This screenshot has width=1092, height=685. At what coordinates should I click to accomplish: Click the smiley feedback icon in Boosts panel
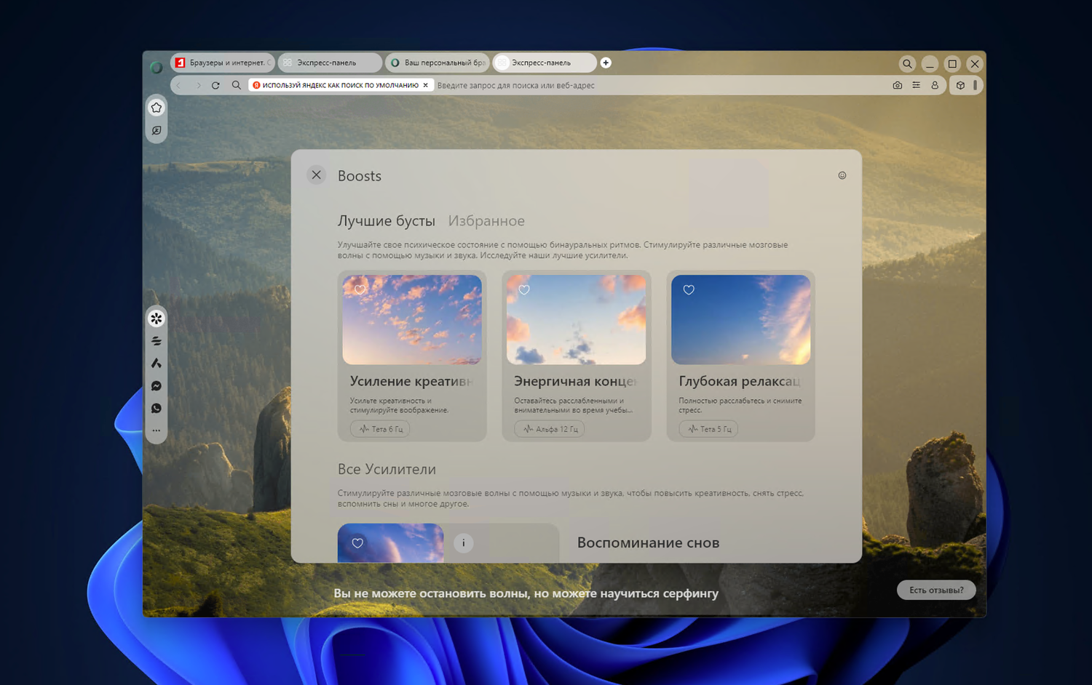point(842,175)
